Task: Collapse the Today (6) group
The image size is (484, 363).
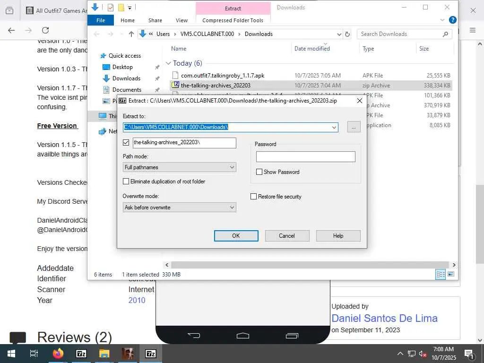Action: tap(168, 63)
